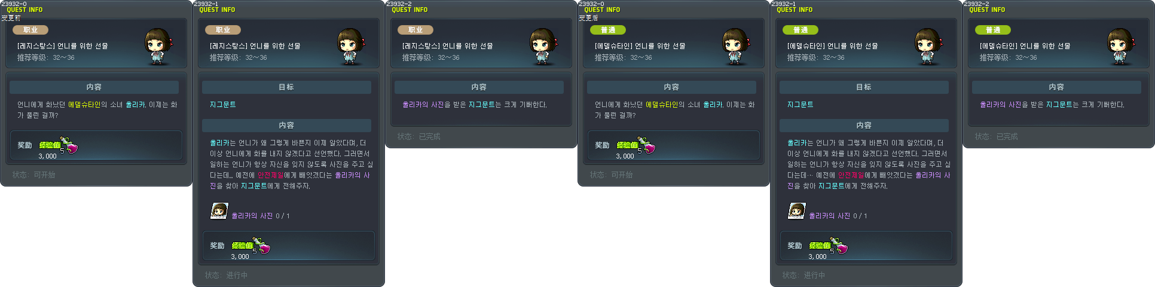This screenshot has width=1155, height=287.
Task: Select the 目标 header in the 职业 23932-1 panel
Action: (x=286, y=87)
